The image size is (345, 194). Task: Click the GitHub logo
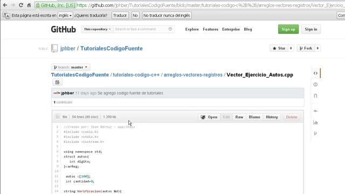(x=64, y=29)
